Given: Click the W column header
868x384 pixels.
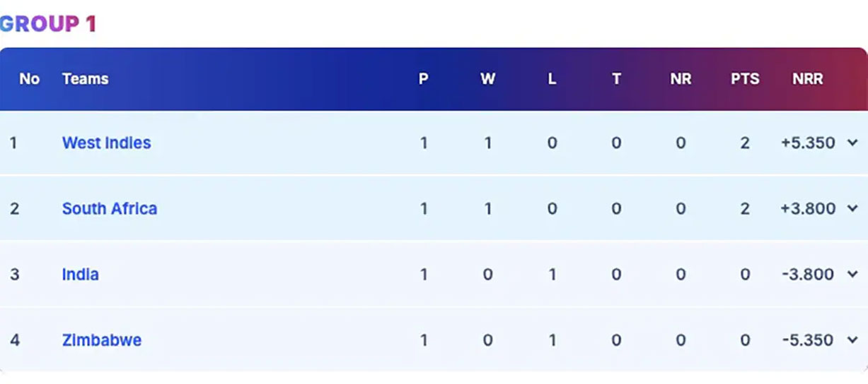Looking at the screenshot, I should pyautogui.click(x=487, y=79).
